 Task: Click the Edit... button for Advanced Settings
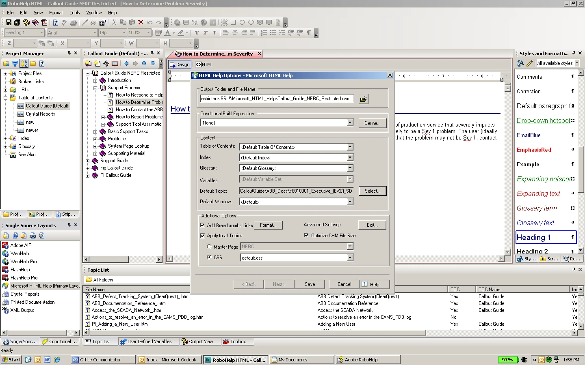(372, 225)
